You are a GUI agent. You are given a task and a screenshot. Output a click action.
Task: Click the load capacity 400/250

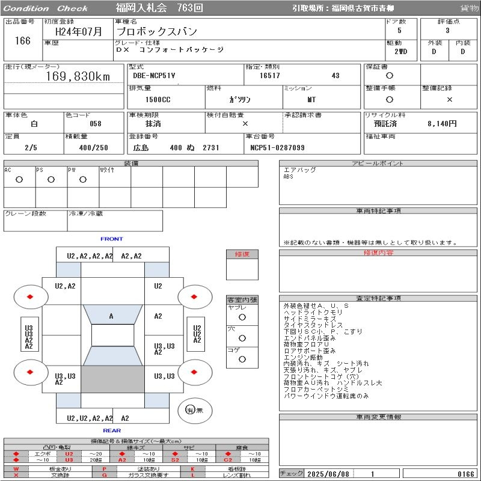pos(94,147)
